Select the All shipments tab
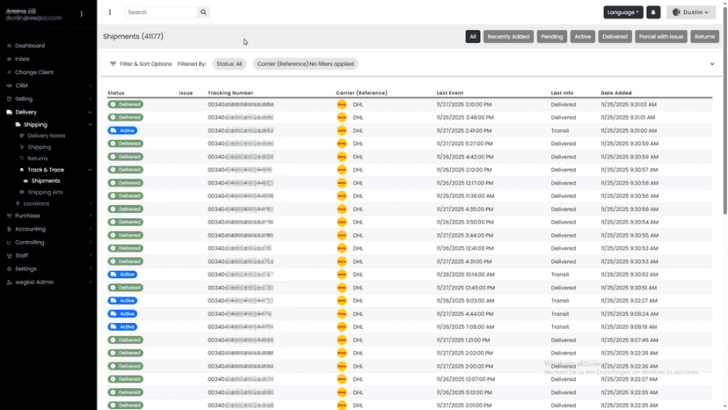728x410 pixels. (473, 36)
